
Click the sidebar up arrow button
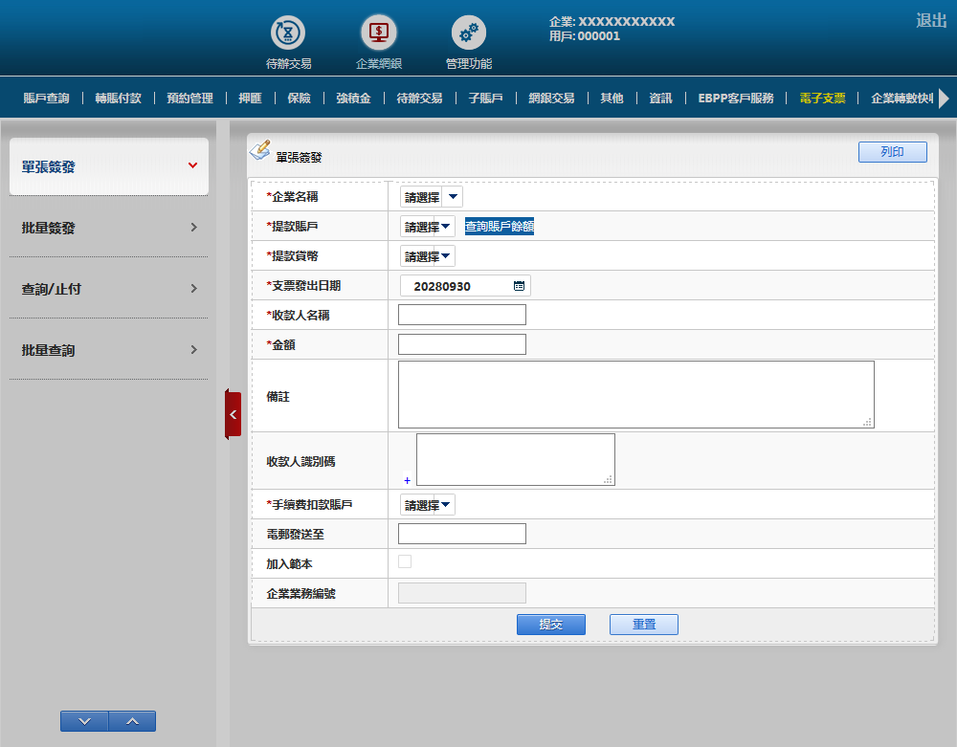click(132, 721)
